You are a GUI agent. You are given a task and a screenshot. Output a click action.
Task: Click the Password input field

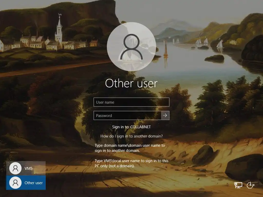tap(127, 115)
